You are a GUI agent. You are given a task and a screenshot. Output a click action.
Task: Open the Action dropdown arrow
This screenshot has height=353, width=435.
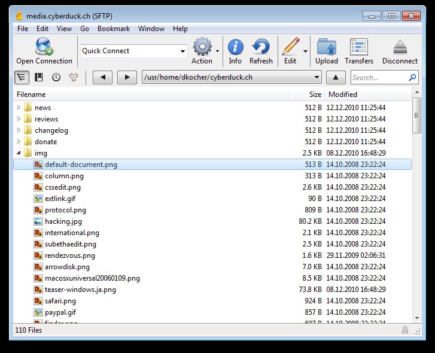pos(218,51)
